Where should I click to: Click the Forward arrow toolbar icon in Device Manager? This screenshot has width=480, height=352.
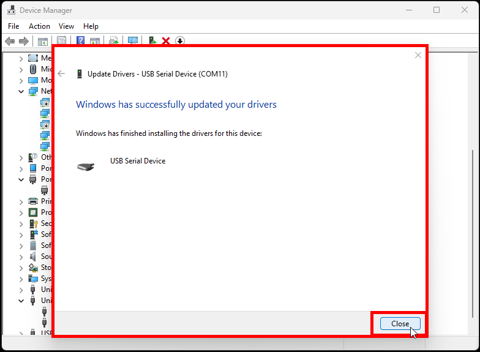(23, 41)
